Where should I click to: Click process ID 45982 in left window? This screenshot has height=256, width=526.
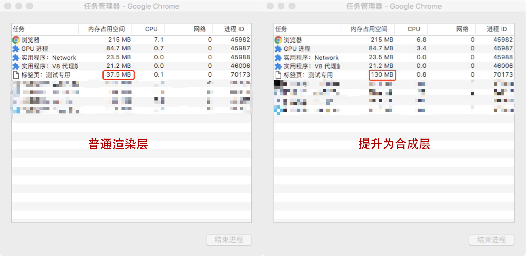pyautogui.click(x=240, y=40)
